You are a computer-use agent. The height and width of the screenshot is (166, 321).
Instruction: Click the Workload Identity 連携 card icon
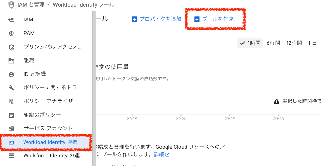11,142
